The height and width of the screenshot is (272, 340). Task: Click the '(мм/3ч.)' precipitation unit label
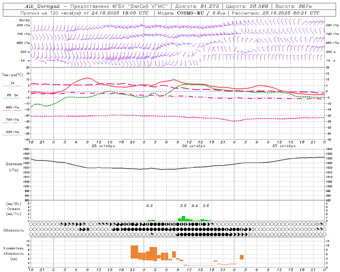[x=14, y=204]
